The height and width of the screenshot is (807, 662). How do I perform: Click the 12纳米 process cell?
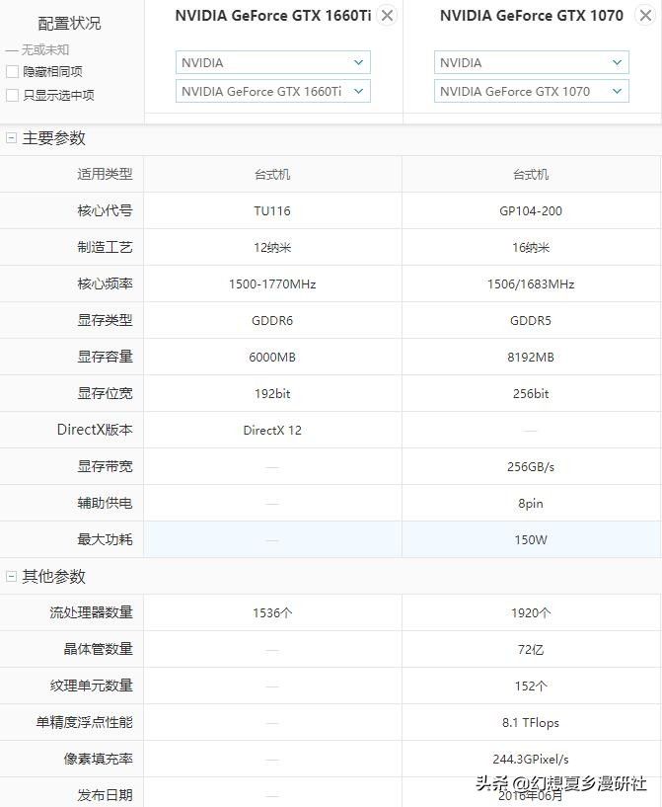(x=272, y=248)
